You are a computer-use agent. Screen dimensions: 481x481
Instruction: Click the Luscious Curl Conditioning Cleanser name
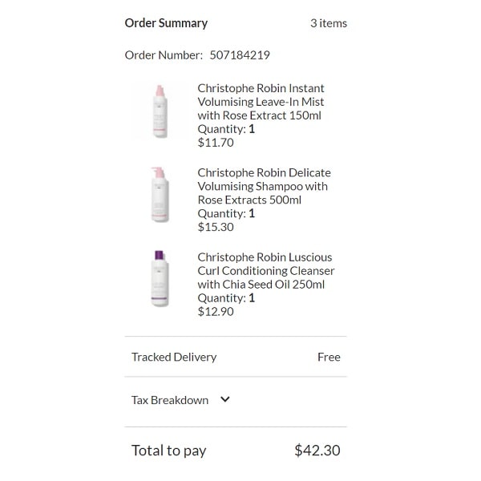pos(265,270)
